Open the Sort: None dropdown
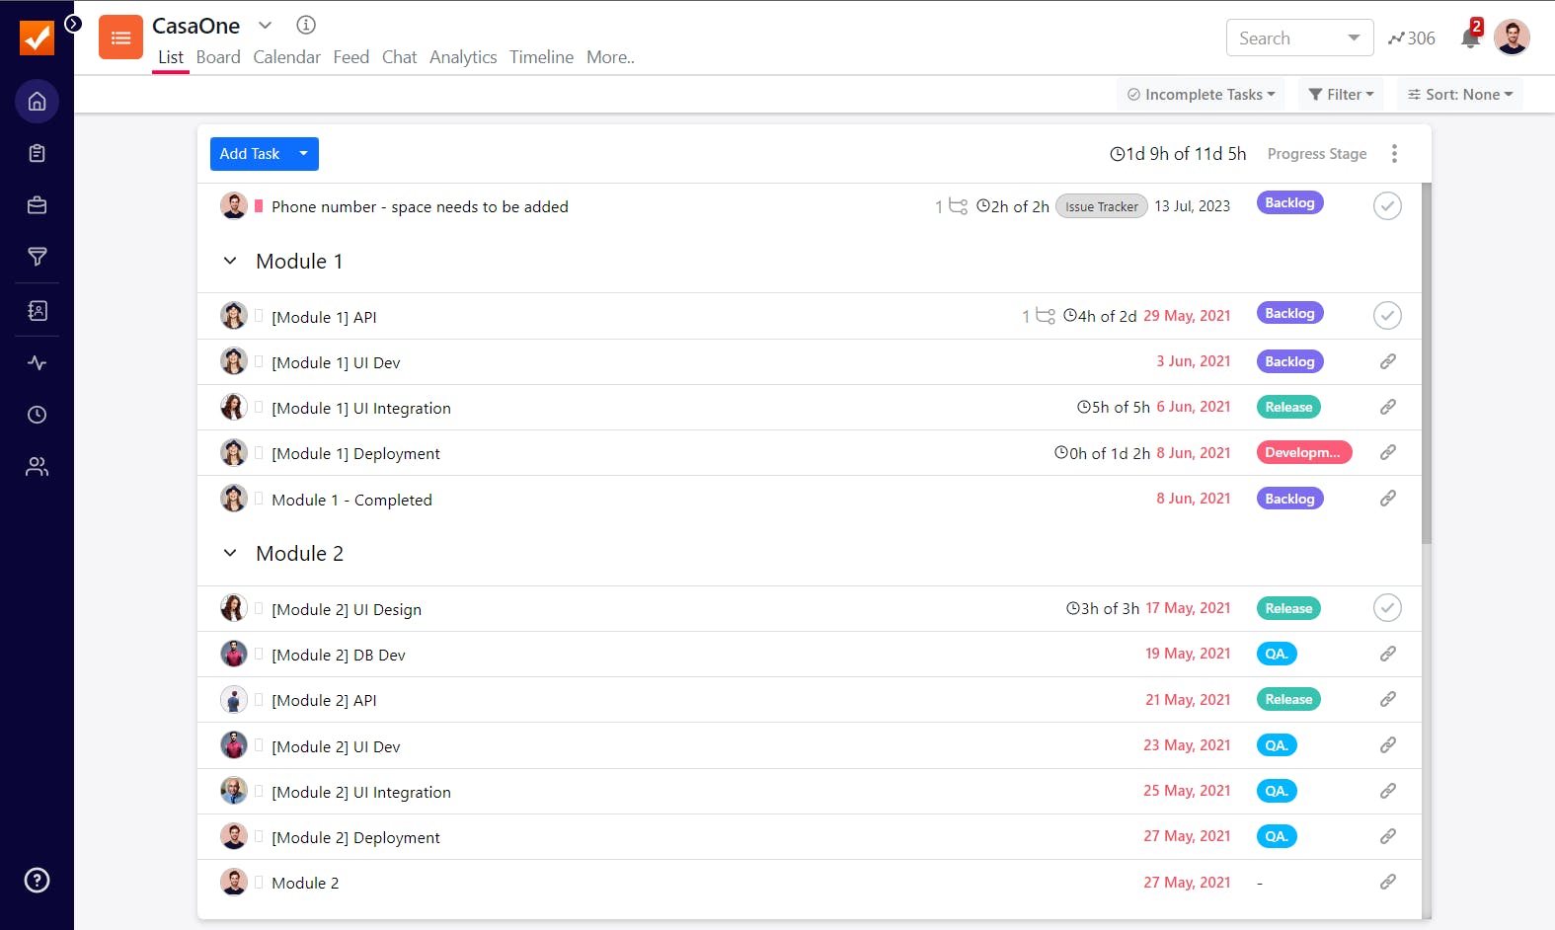The width and height of the screenshot is (1555, 930). (x=1460, y=95)
